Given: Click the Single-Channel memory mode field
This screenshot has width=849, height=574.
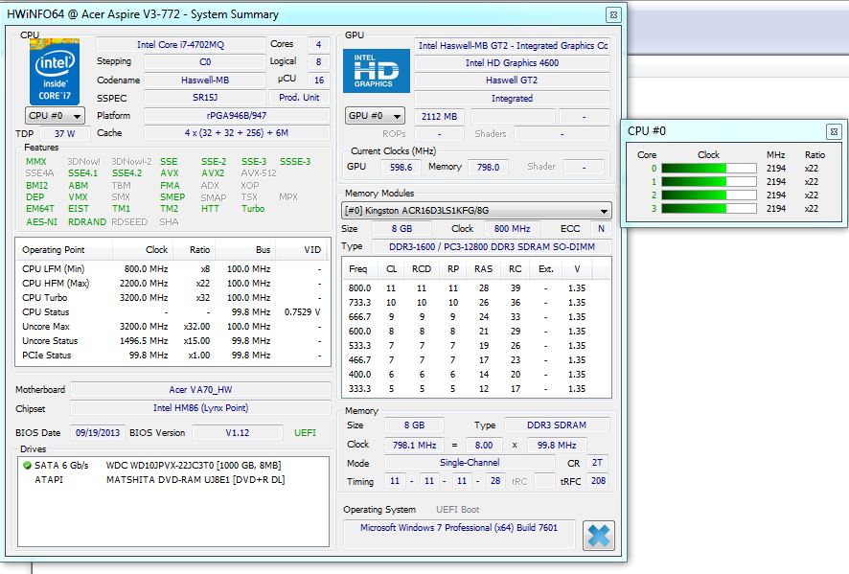Looking at the screenshot, I should click(470, 463).
